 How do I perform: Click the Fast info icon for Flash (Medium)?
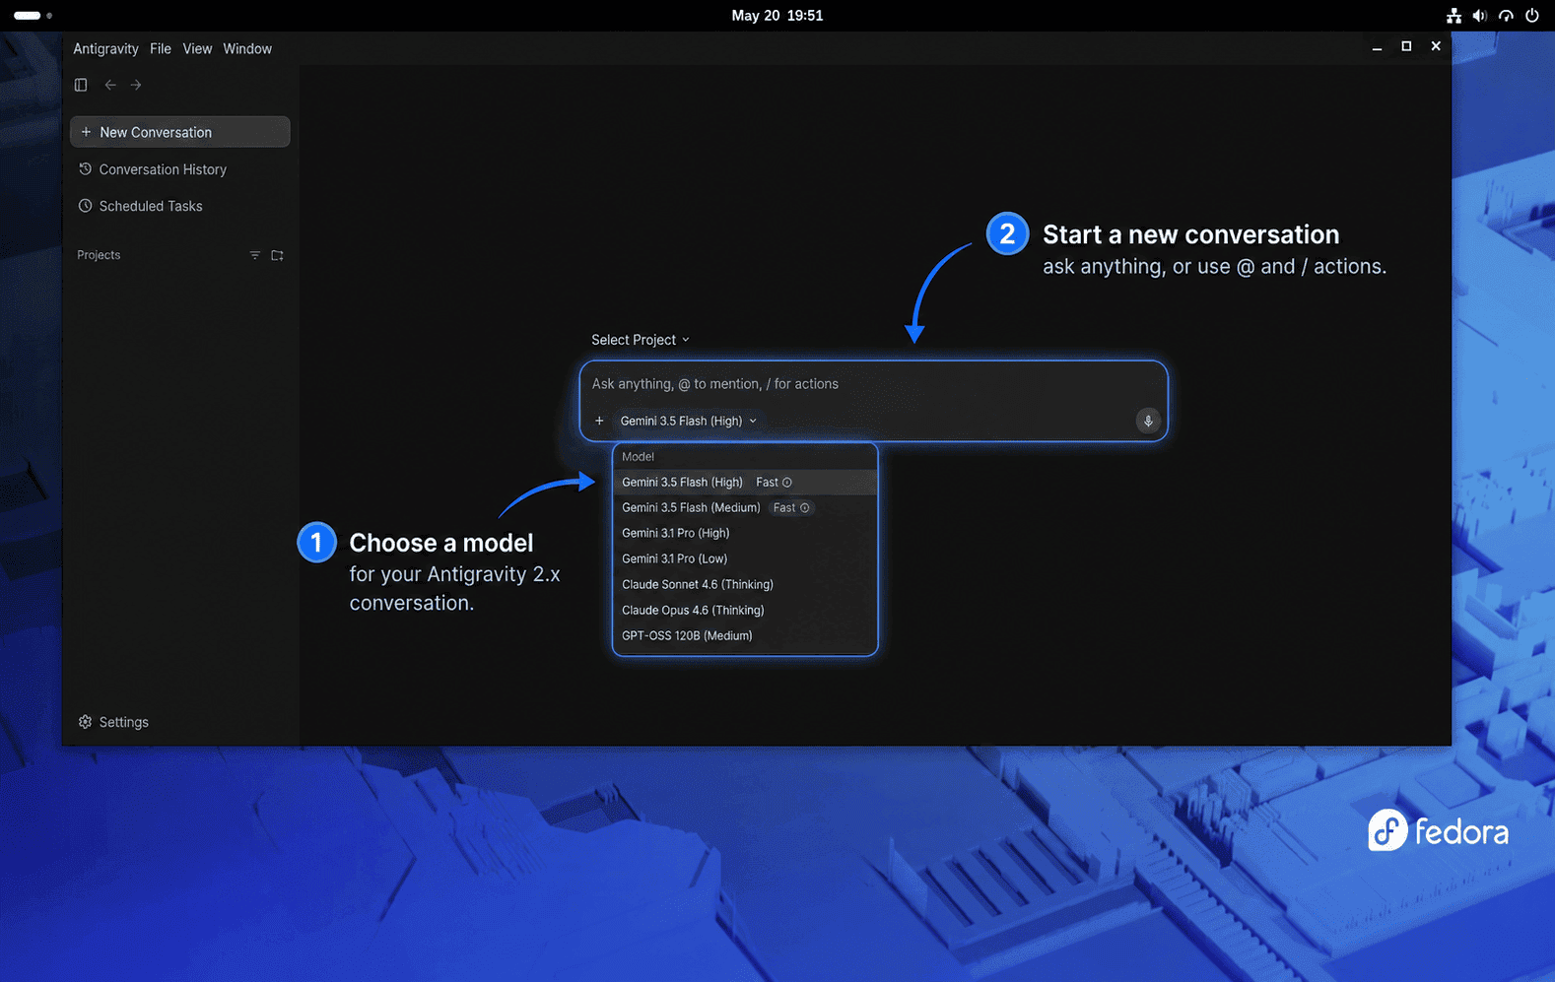[x=805, y=508]
